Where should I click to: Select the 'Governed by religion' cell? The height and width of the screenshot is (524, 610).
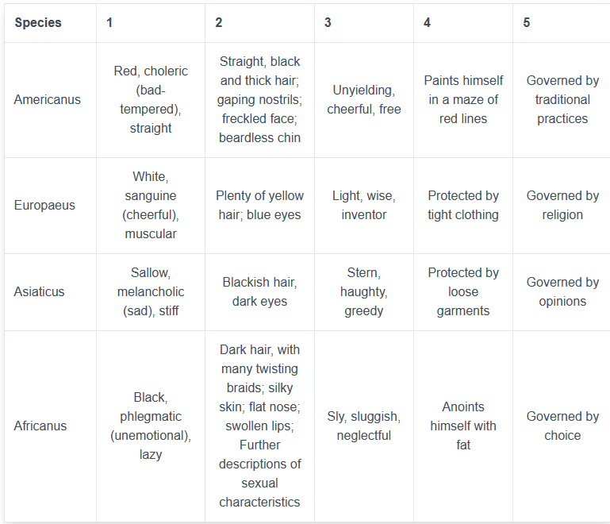562,205
